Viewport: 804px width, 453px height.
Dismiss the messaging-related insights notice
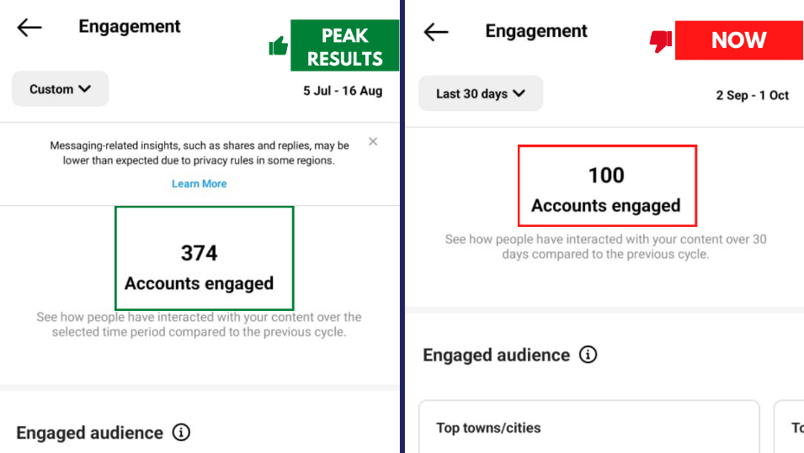373,142
